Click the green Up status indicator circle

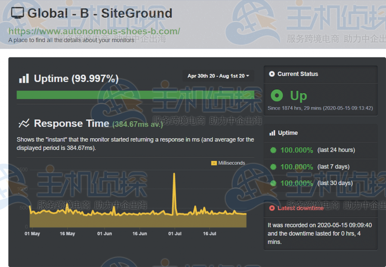[276, 96]
